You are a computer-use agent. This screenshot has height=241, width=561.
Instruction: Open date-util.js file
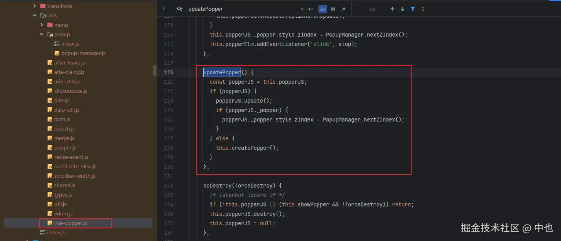(x=67, y=110)
